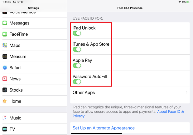
Task: Tap the clock time in status bar
Action: (x=7, y=2)
